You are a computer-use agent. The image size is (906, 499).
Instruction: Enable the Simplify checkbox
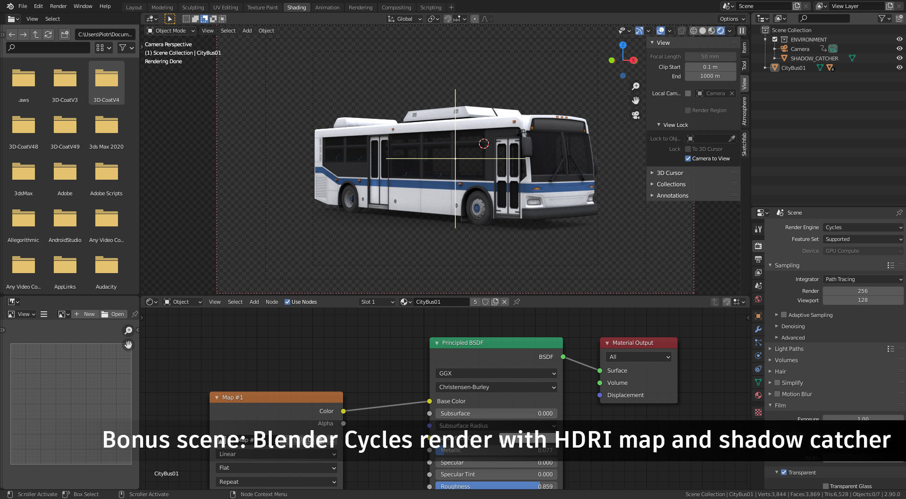pos(777,383)
